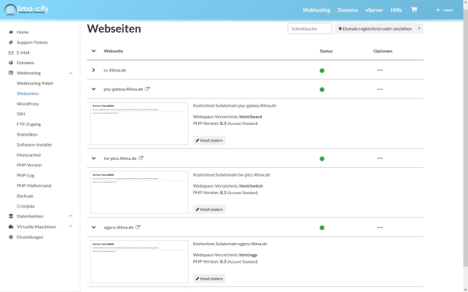Go to Cronjobs in sidebar

point(26,206)
